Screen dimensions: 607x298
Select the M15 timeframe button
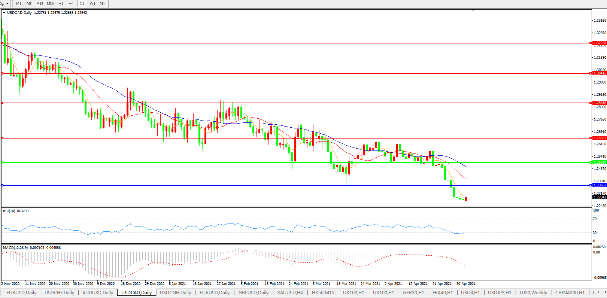click(40, 4)
